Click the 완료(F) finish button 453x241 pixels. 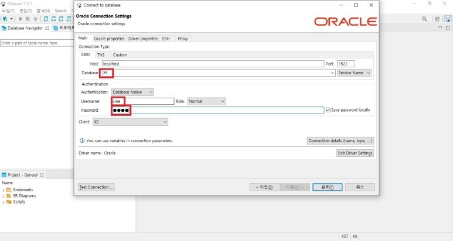click(328, 187)
